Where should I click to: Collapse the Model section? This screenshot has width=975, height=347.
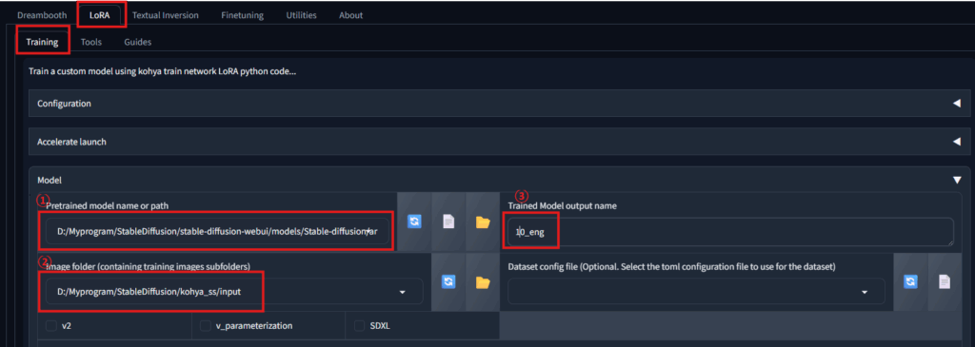tap(957, 181)
